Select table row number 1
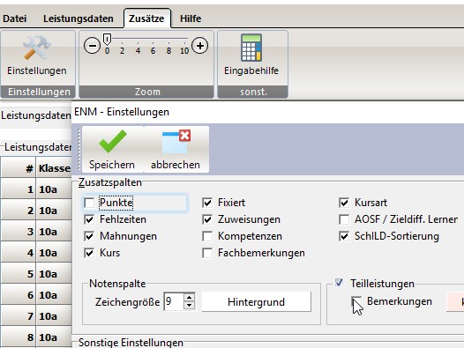This screenshot has height=348, width=464. click(x=19, y=189)
